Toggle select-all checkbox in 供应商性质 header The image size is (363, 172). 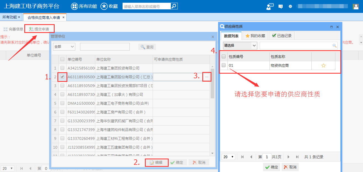pyautogui.click(x=224, y=56)
